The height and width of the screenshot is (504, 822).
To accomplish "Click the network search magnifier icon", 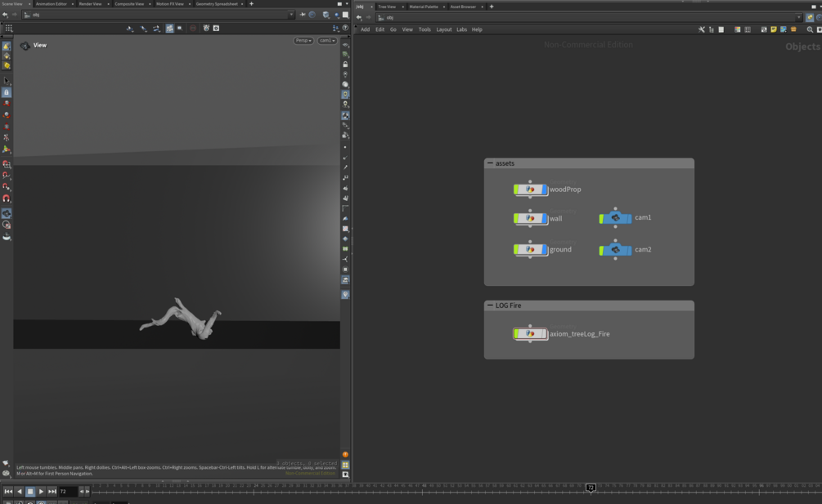I will tap(810, 29).
